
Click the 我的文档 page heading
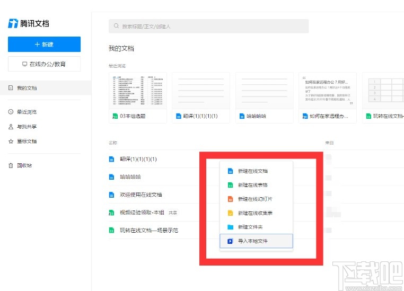point(121,48)
